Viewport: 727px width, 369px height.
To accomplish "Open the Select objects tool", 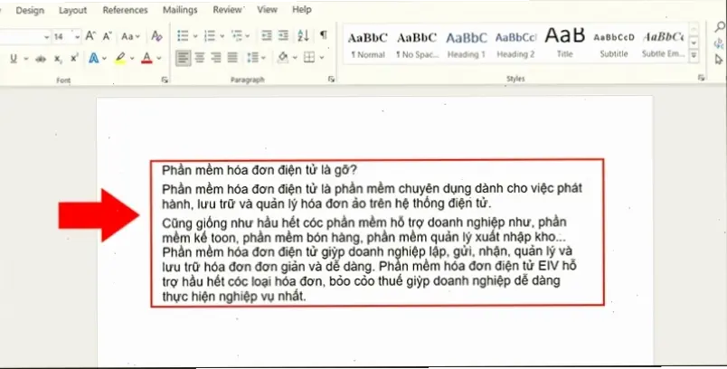I will coord(719,60).
